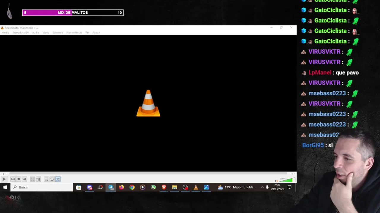Open Microsoft Store from taskbar

(79, 187)
